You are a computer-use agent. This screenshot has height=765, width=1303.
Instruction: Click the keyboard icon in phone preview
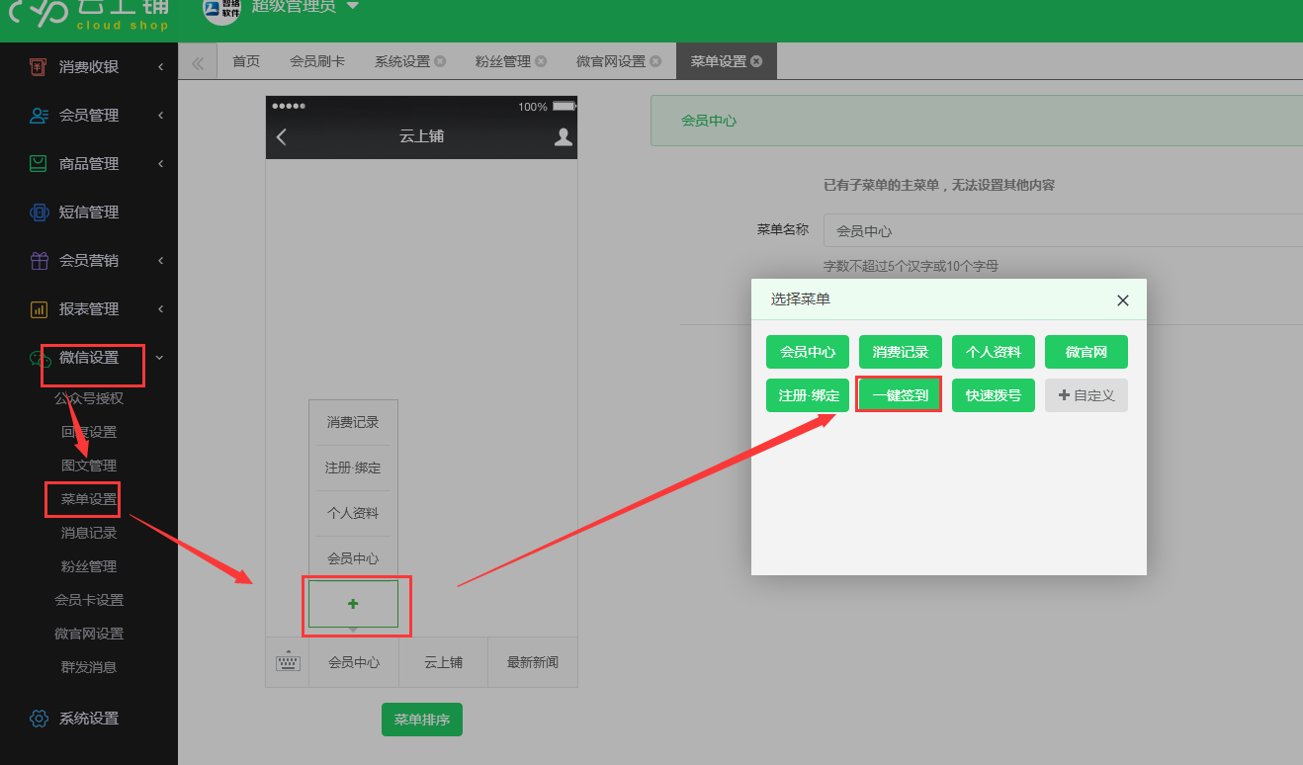[288, 662]
